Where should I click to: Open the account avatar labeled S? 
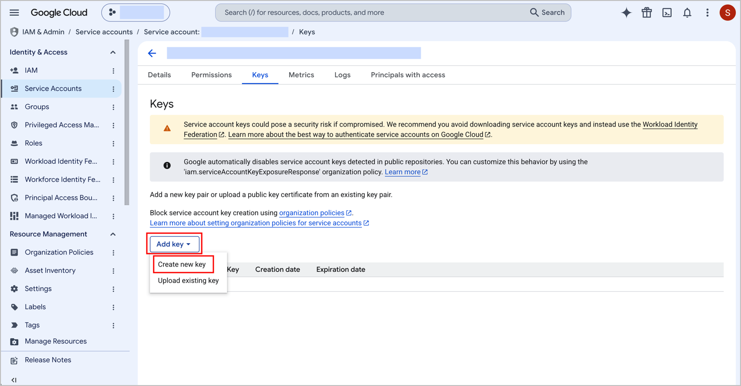pyautogui.click(x=727, y=13)
